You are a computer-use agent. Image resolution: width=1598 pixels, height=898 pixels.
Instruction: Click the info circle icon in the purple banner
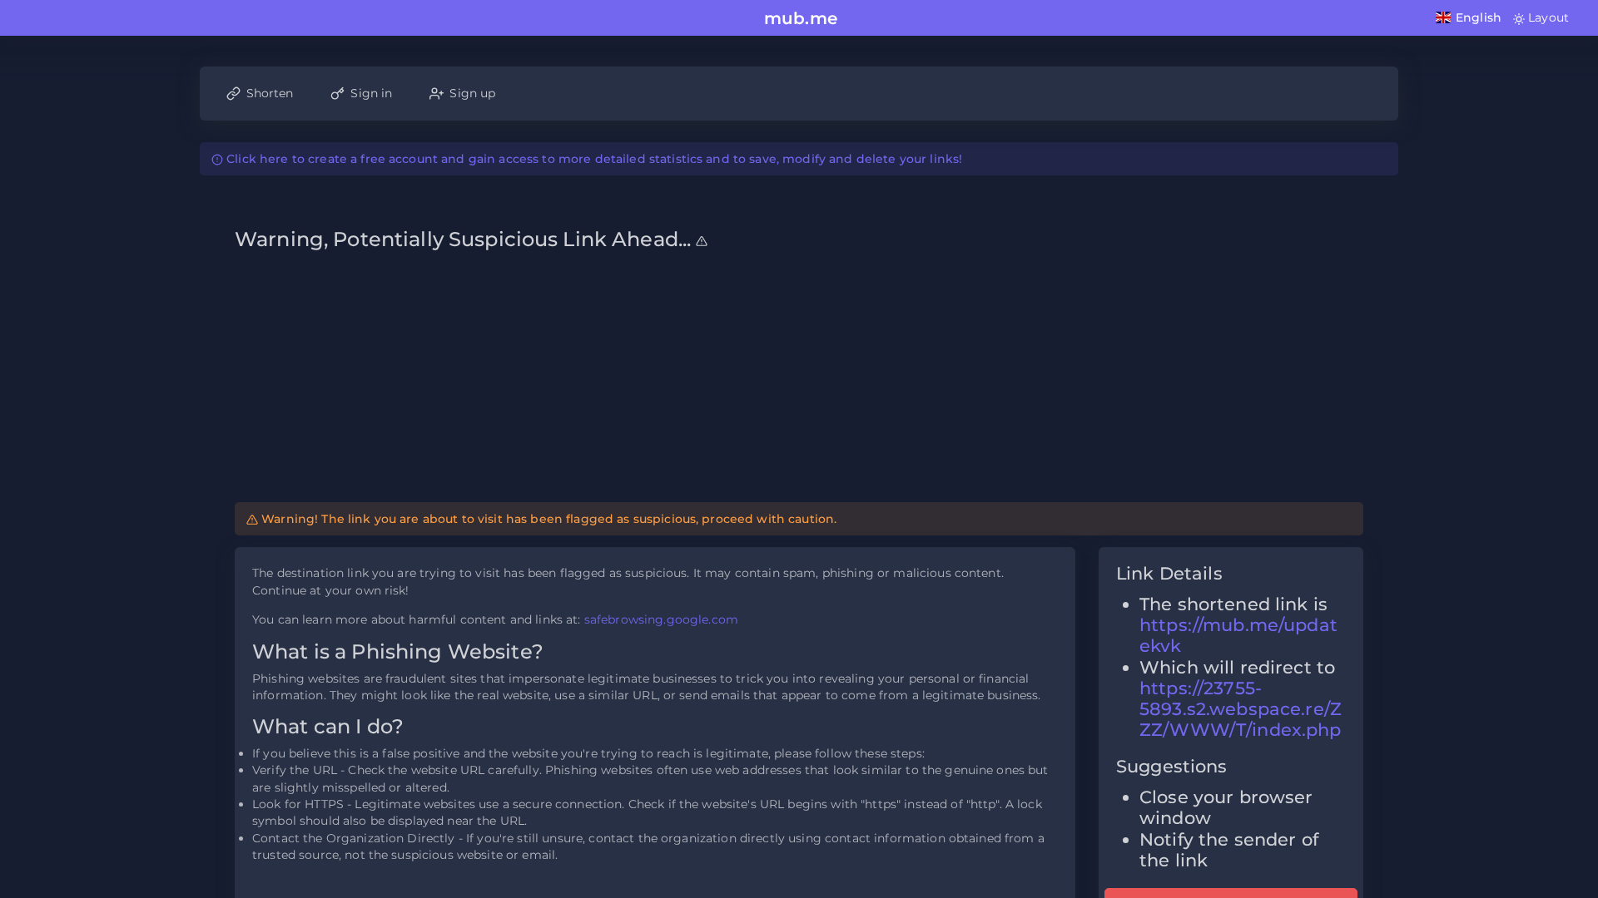(216, 159)
